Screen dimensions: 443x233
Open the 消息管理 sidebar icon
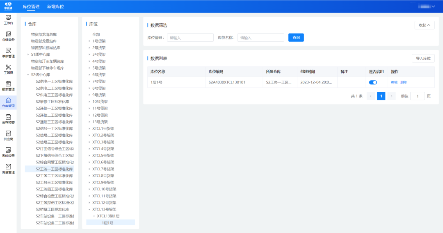8,169
